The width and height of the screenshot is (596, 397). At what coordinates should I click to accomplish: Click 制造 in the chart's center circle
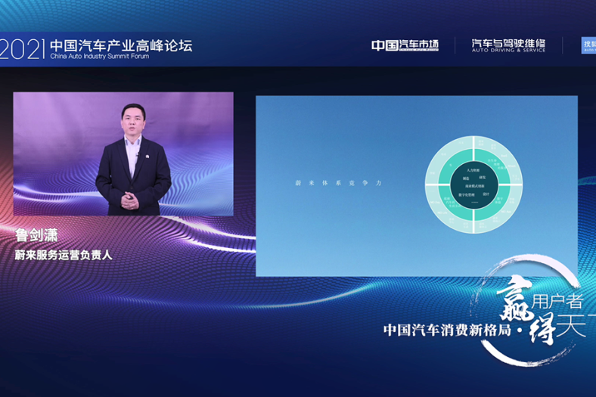[466, 178]
